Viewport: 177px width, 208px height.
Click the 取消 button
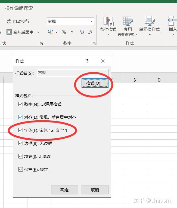(95, 190)
